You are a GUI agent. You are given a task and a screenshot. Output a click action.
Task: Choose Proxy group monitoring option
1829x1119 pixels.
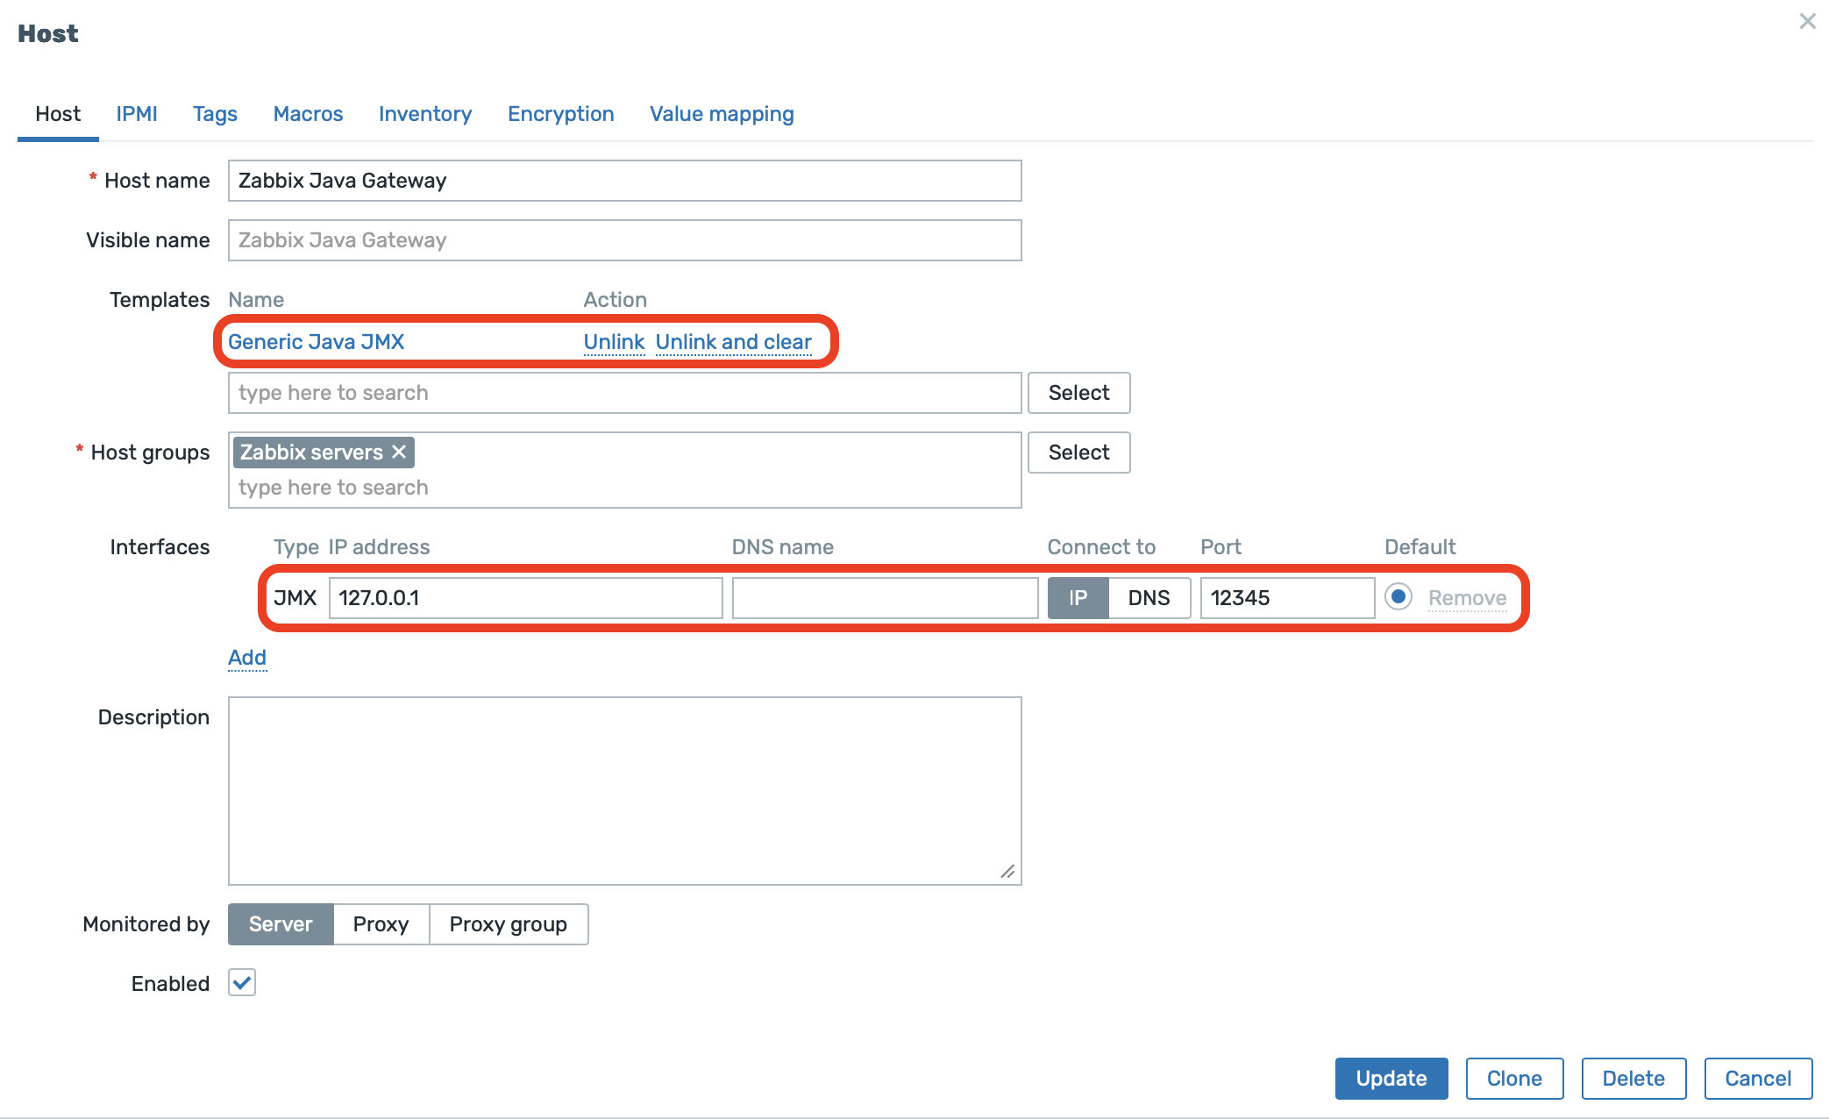508,924
